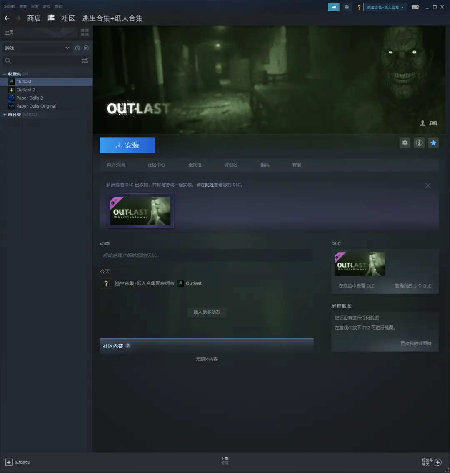Open the Steam menu

click(x=9, y=6)
